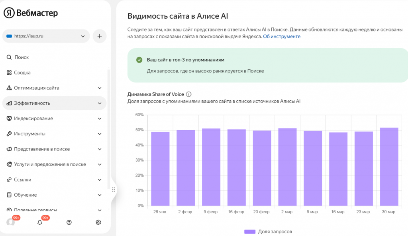Click the 16 мар. bar
The image size is (408, 236).
point(338,169)
